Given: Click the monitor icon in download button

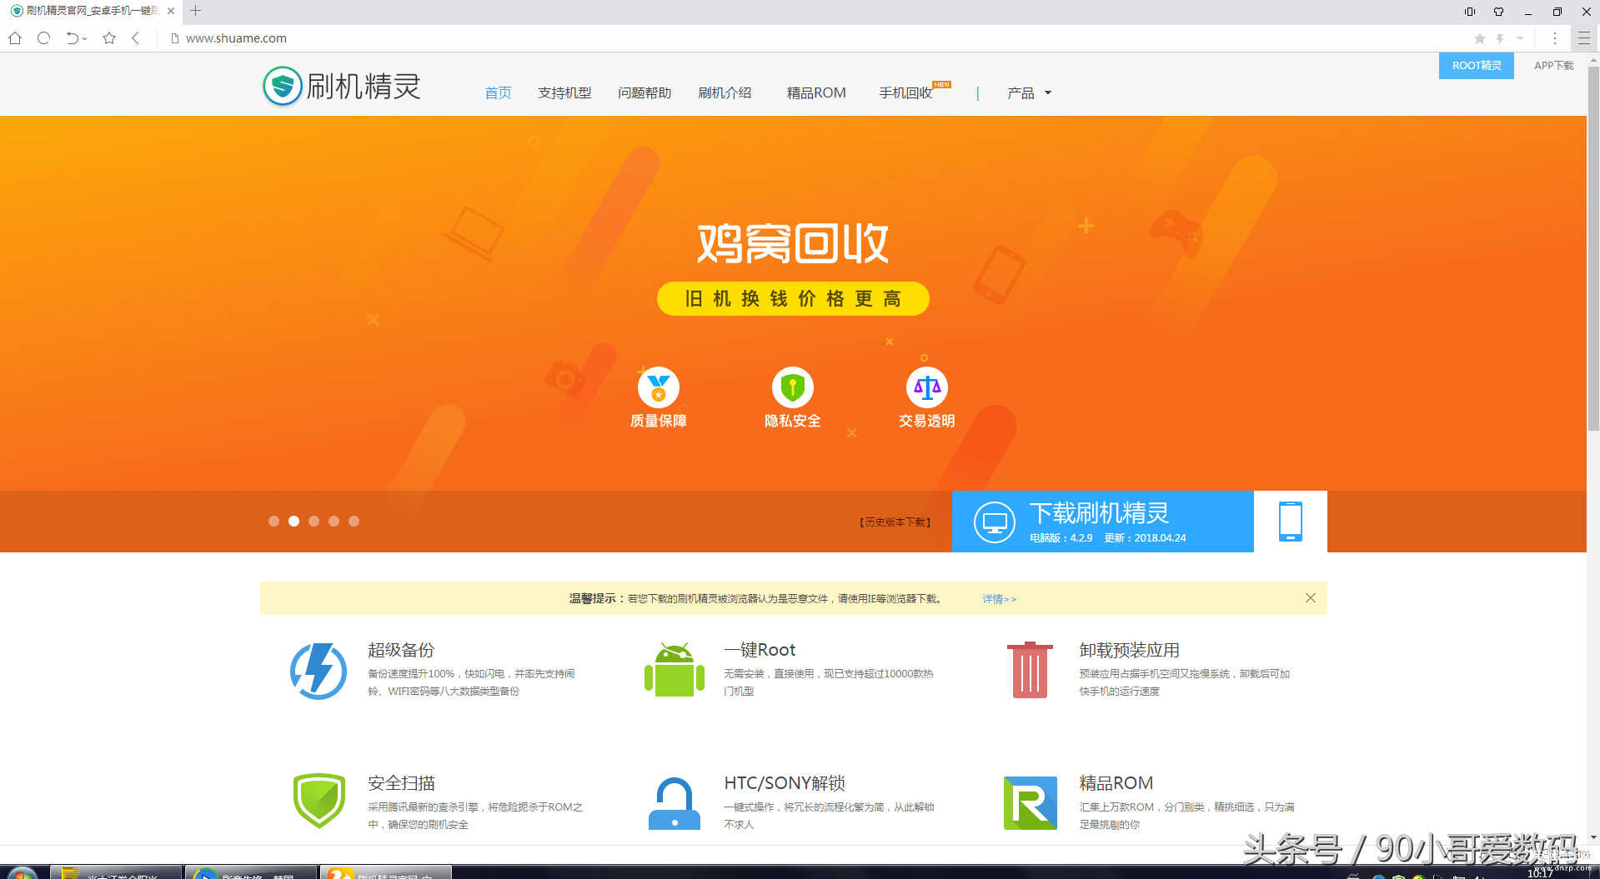Looking at the screenshot, I should click(995, 522).
